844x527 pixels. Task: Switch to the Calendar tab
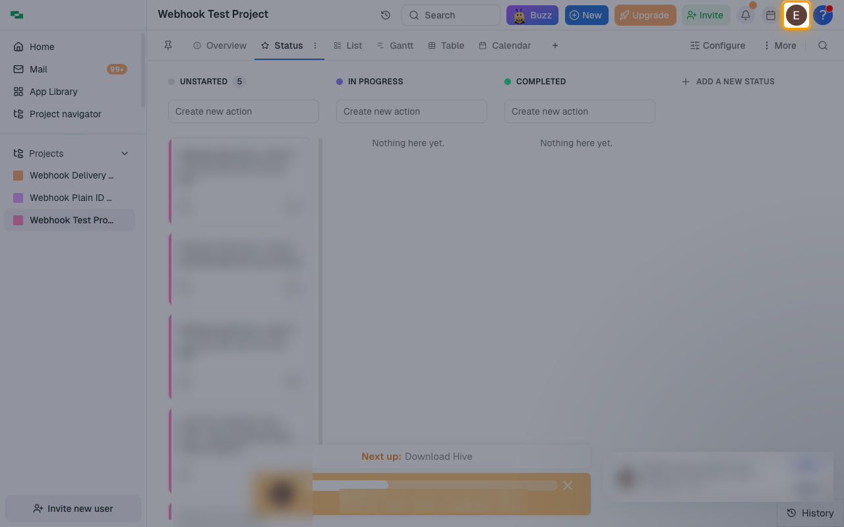tap(505, 45)
